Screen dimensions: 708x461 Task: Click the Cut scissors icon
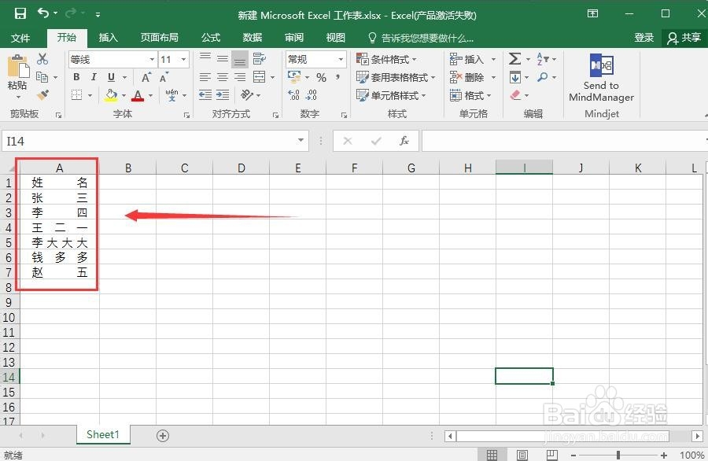42,59
